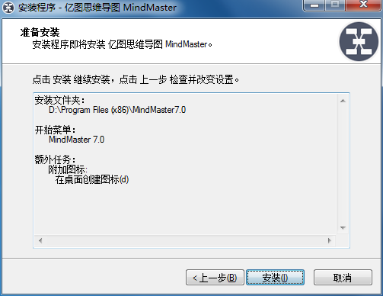Click the summary box scroll-up arrow
This screenshot has height=296, width=383.
343,101
